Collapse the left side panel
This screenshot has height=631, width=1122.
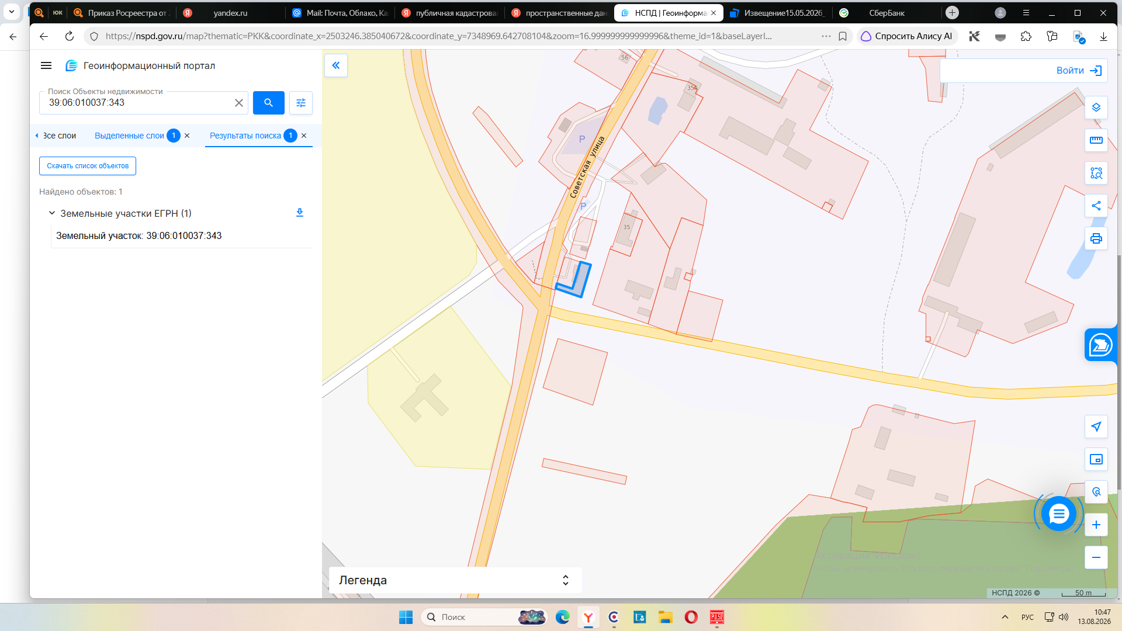336,65
